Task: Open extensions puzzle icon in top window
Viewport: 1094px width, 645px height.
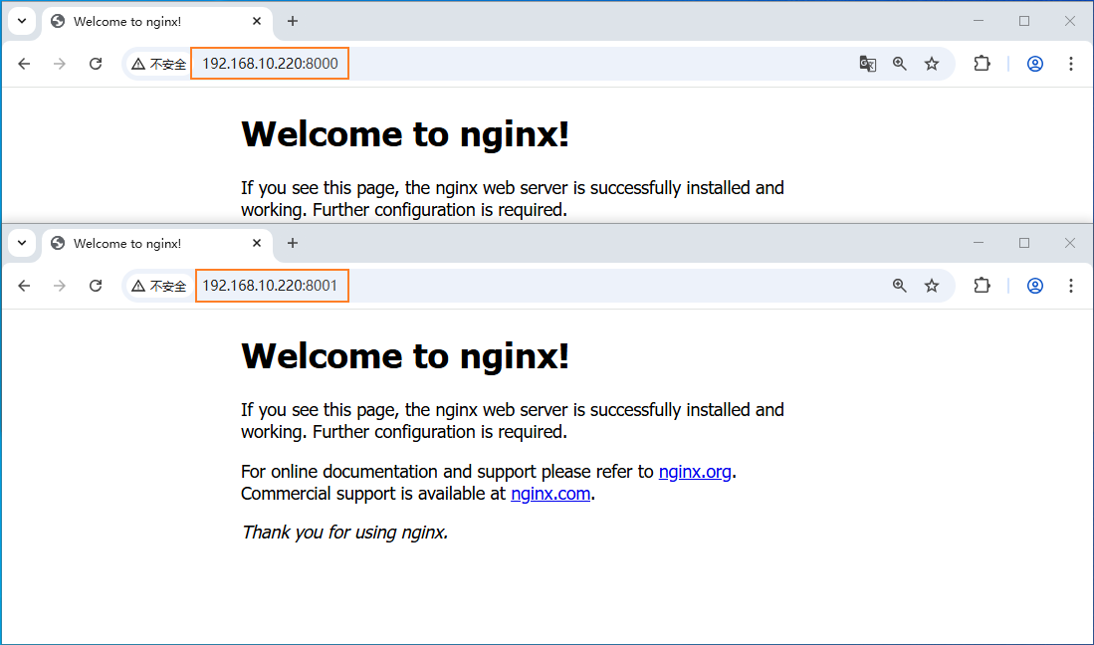Action: point(982,64)
